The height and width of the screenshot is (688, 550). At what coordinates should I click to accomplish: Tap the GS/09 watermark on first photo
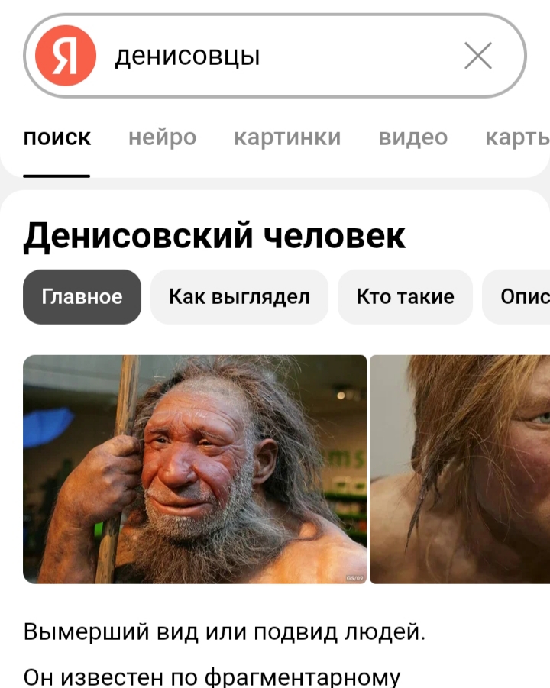click(355, 578)
